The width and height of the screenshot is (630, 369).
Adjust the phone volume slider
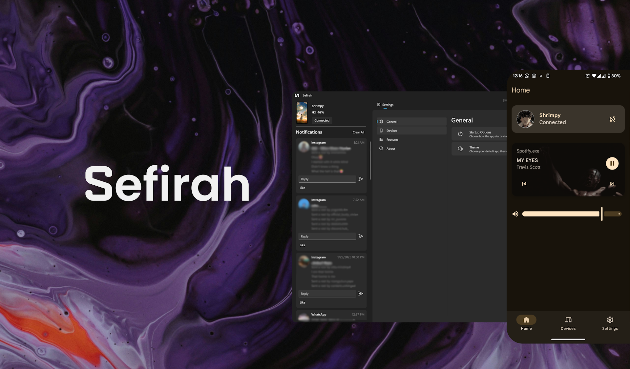pyautogui.click(x=572, y=214)
